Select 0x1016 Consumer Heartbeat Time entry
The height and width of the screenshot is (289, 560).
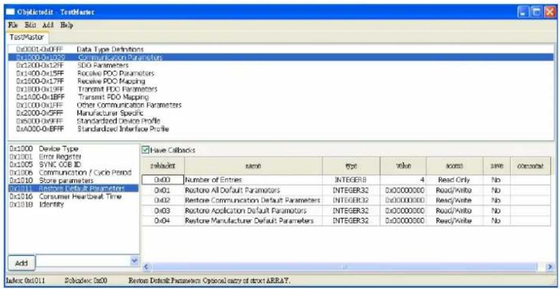pos(73,197)
